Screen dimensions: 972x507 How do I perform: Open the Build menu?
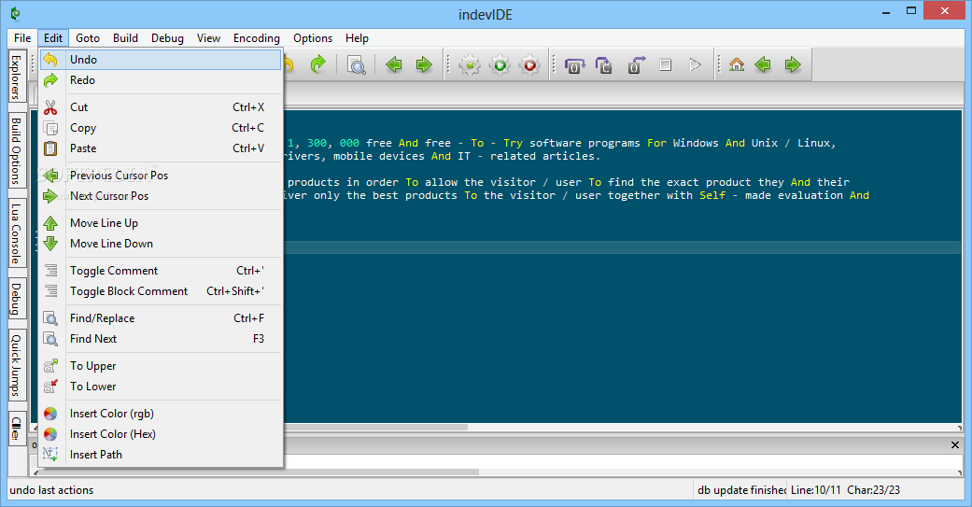coord(125,37)
